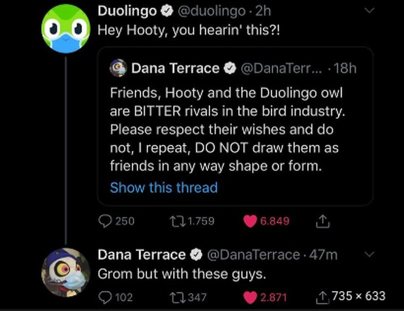Viewport: 404px width, 311px height.
Task: Open the quoted tweet about bitter rivals
Action: (x=234, y=129)
